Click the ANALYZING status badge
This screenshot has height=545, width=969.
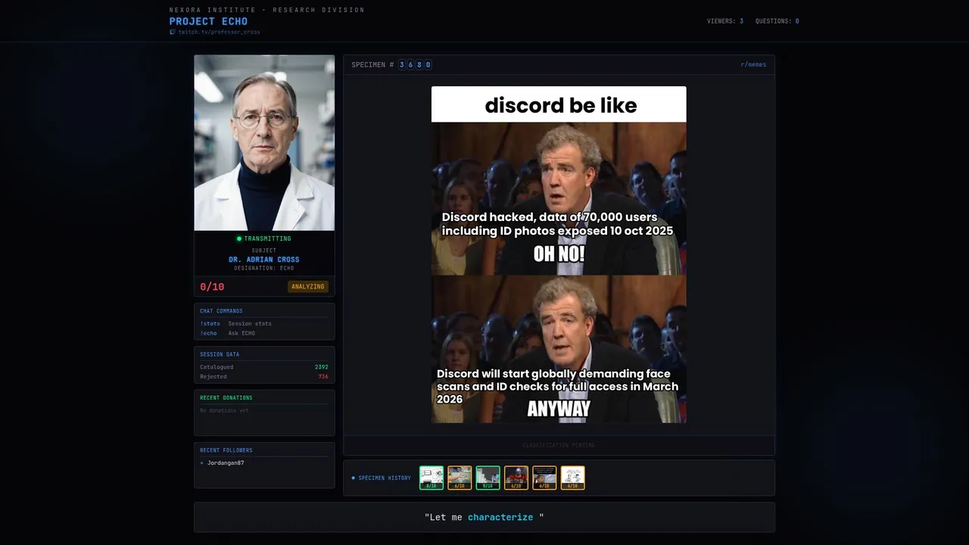pyautogui.click(x=308, y=287)
